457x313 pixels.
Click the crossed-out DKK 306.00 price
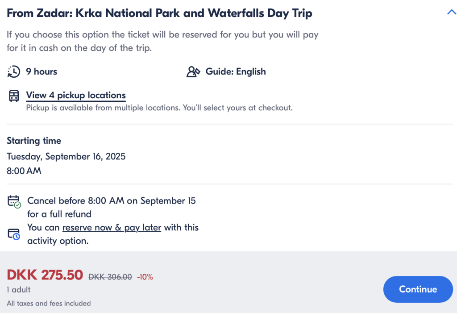(x=110, y=276)
